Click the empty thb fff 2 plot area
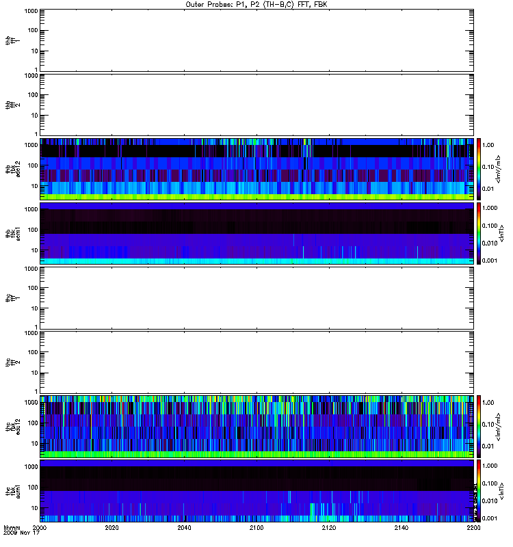Image resolution: width=513 pixels, height=547 pixels. 256,105
